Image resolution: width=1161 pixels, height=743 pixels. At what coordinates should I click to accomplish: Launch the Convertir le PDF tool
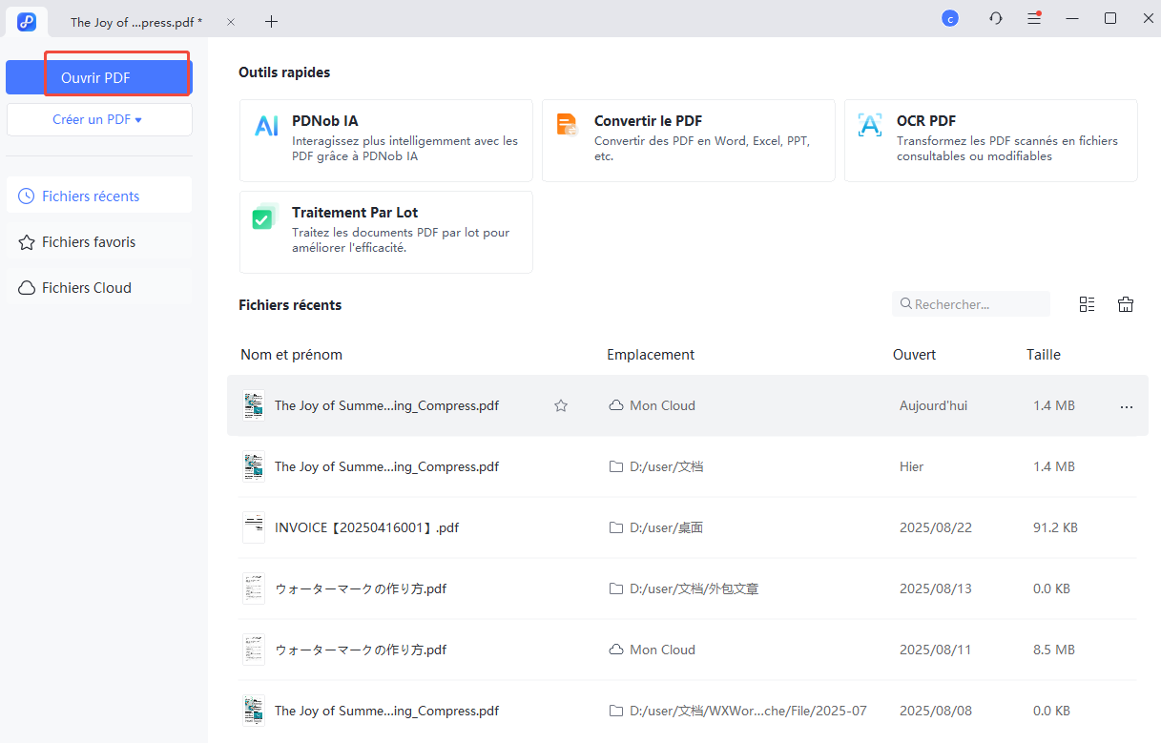(688, 140)
